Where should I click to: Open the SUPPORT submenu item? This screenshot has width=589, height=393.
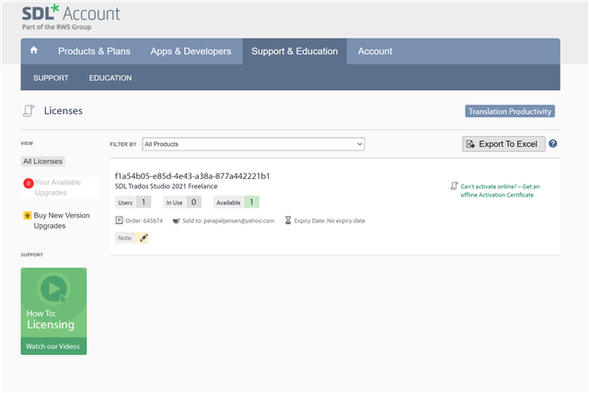coord(51,78)
